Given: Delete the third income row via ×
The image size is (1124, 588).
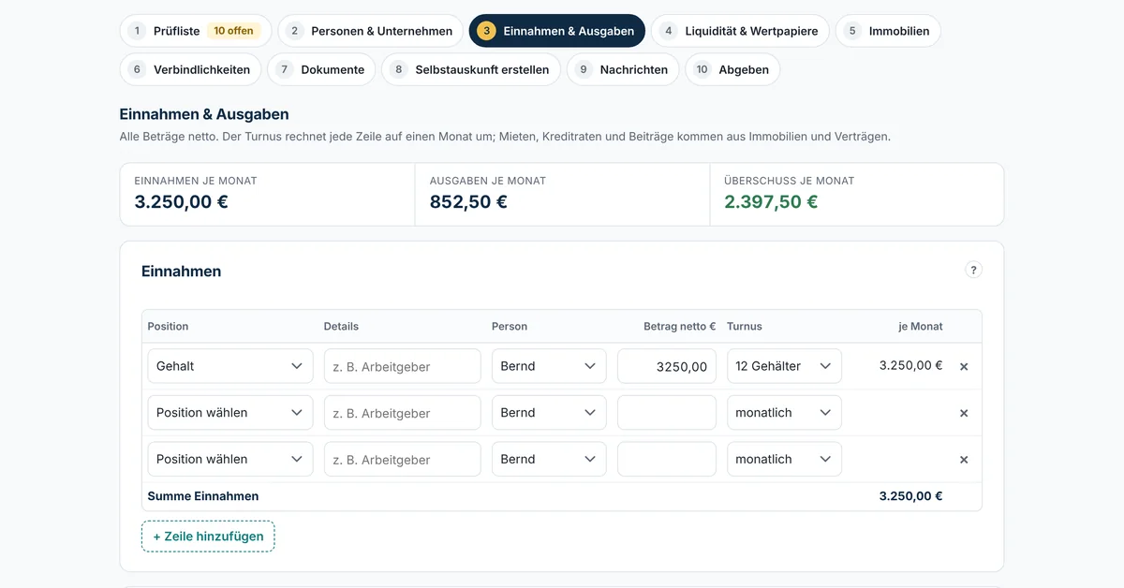Looking at the screenshot, I should click(964, 460).
